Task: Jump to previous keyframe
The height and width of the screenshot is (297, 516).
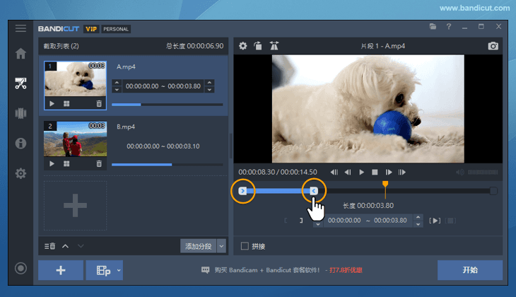Action: [x=334, y=173]
